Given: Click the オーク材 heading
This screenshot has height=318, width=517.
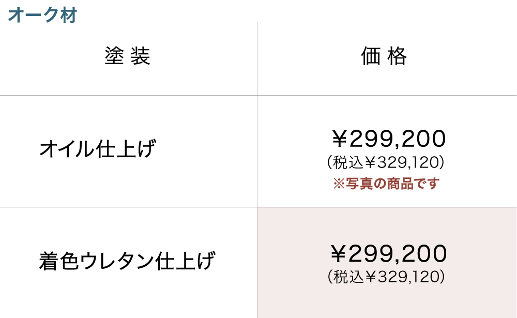Looking at the screenshot, I should (x=42, y=15).
